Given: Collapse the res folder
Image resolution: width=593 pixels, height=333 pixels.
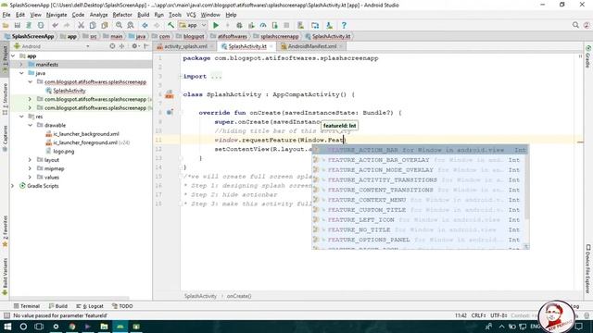Looking at the screenshot, I should (x=21, y=117).
